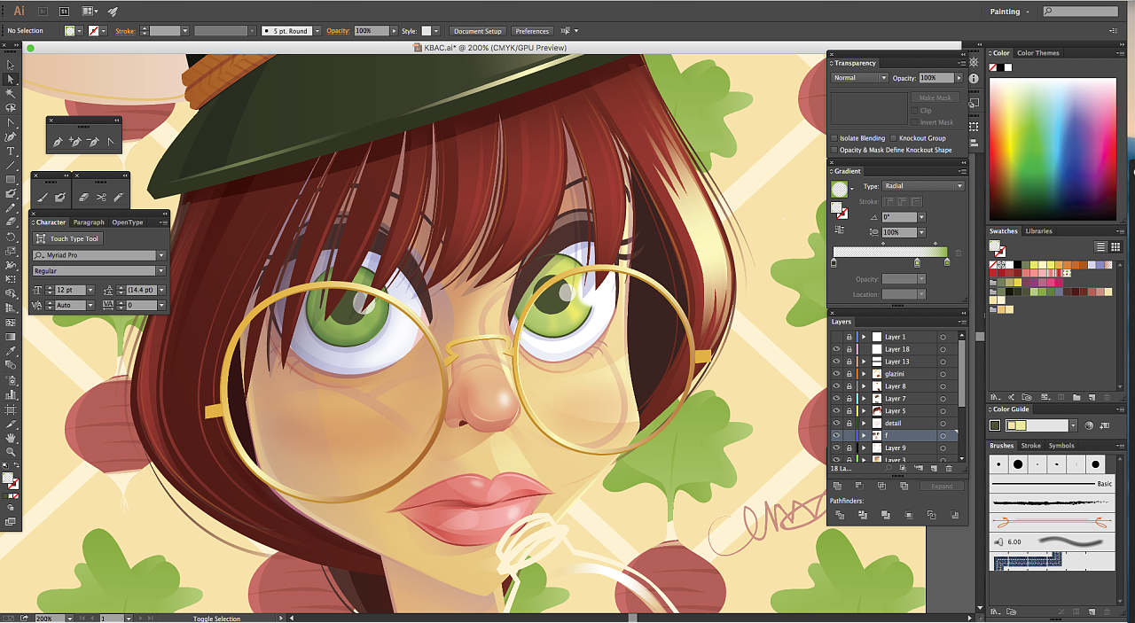
Task: Open the gradient Type dropdown
Action: coord(923,186)
